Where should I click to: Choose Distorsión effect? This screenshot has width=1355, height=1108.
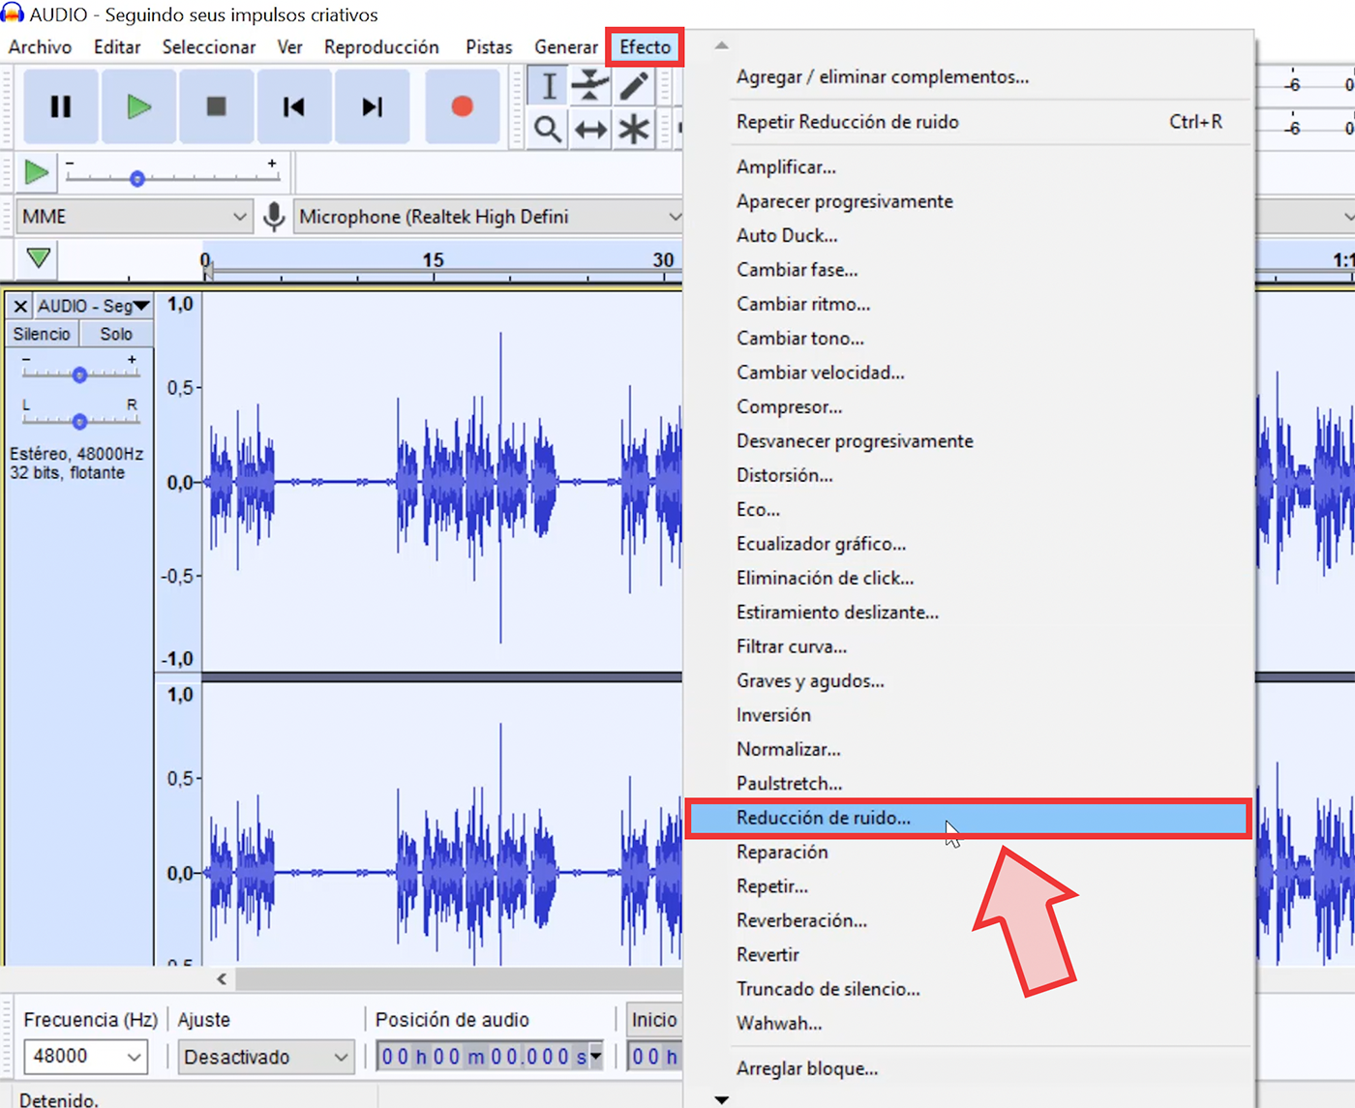(x=968, y=475)
